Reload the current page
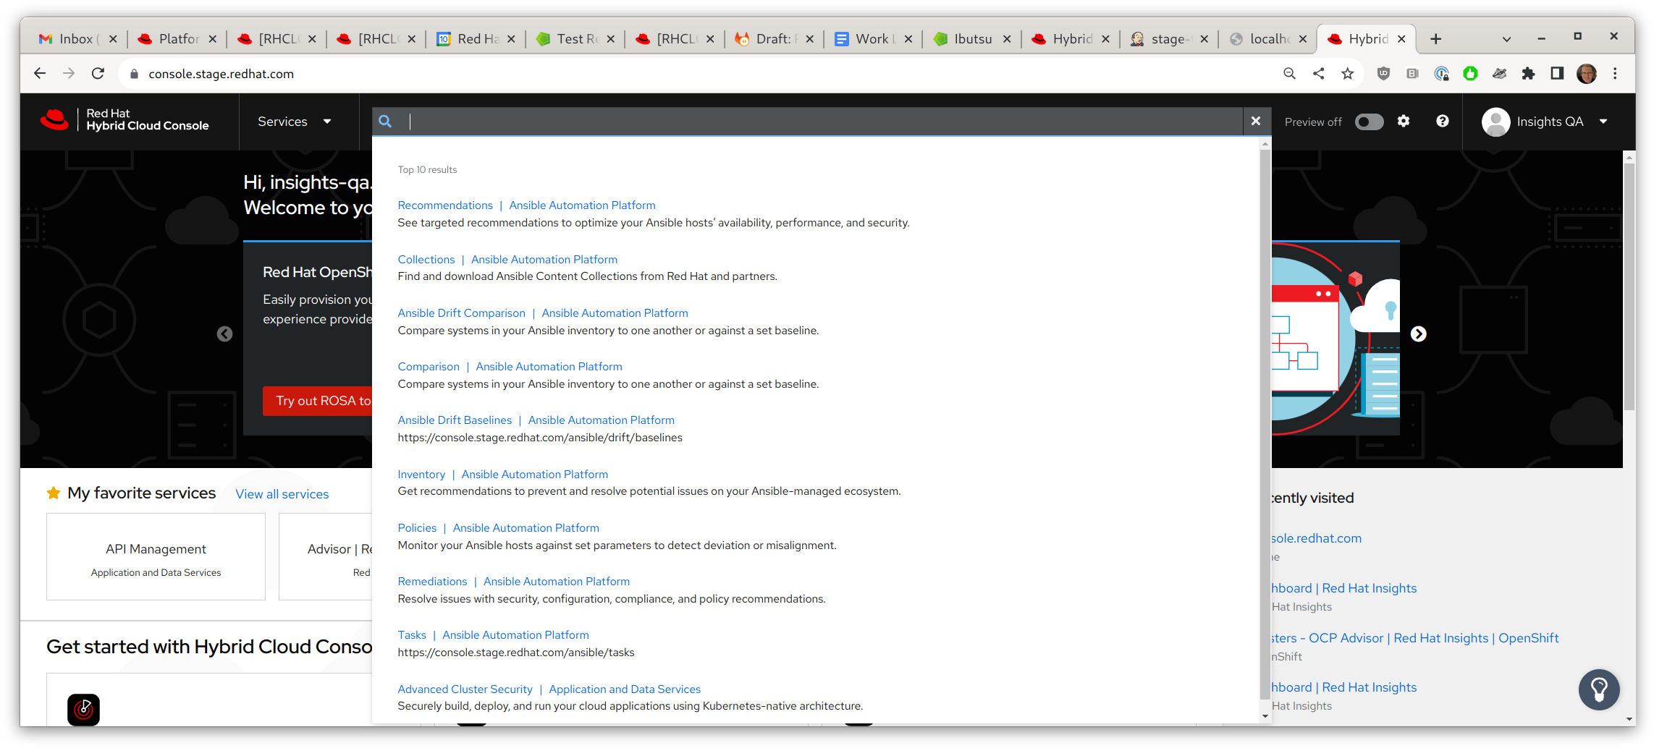Image resolution: width=1654 pixels, height=748 pixels. pos(98,73)
